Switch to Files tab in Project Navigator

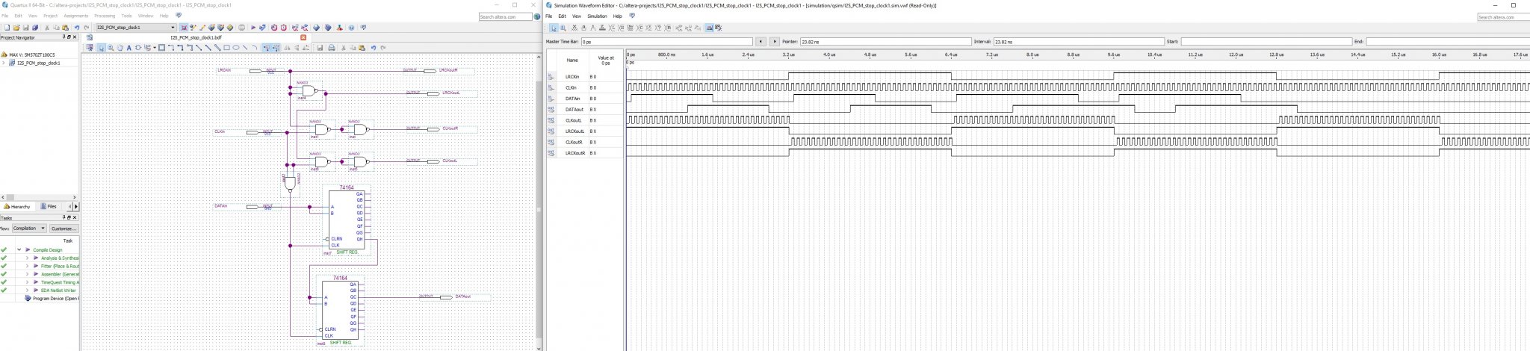coord(49,206)
